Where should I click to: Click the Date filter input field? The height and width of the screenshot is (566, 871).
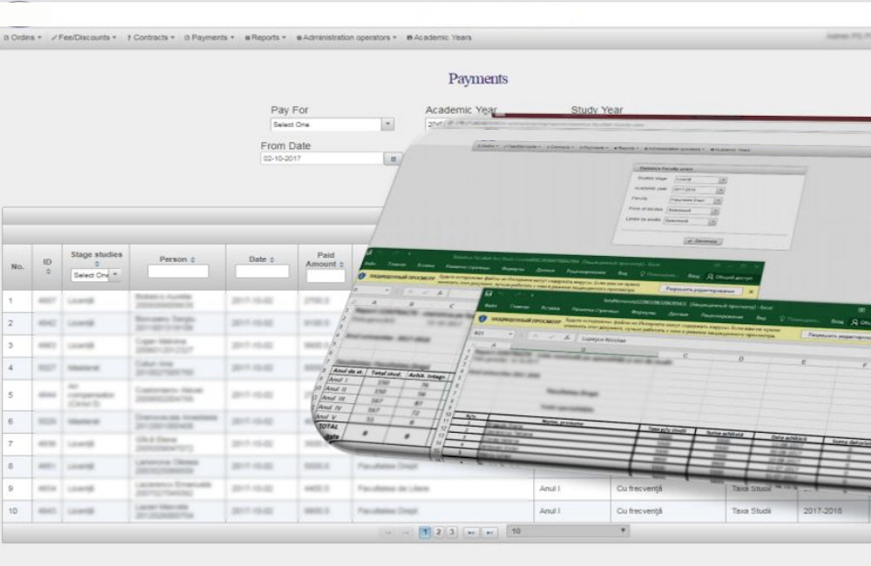coord(261,271)
